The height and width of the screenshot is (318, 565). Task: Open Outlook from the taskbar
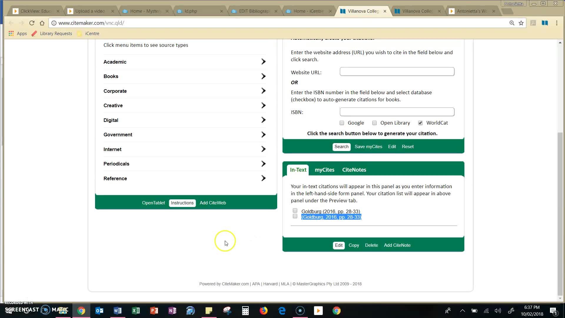point(99,310)
